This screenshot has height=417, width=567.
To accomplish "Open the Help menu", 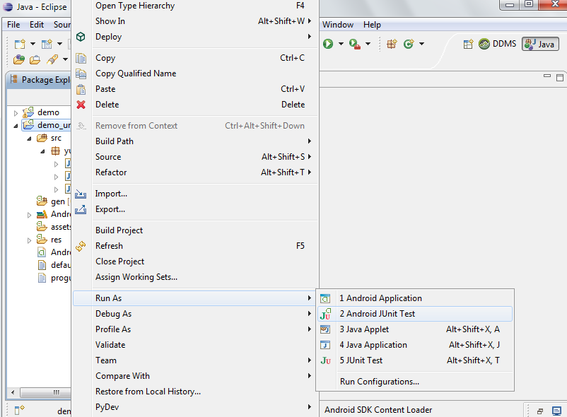I will tap(372, 25).
